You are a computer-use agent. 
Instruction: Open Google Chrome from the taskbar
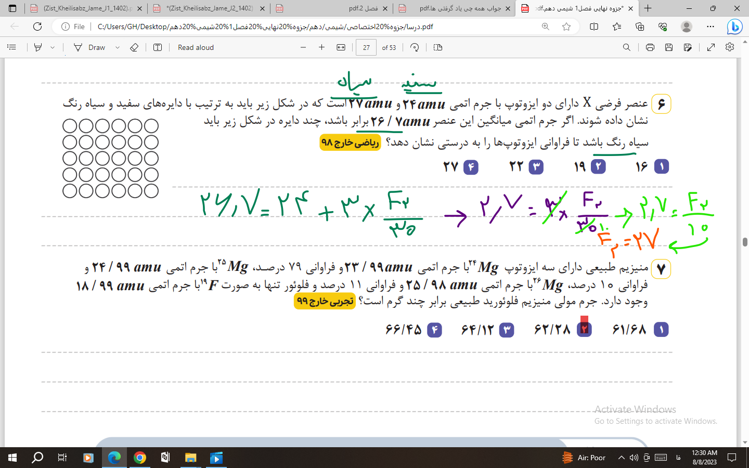click(139, 458)
